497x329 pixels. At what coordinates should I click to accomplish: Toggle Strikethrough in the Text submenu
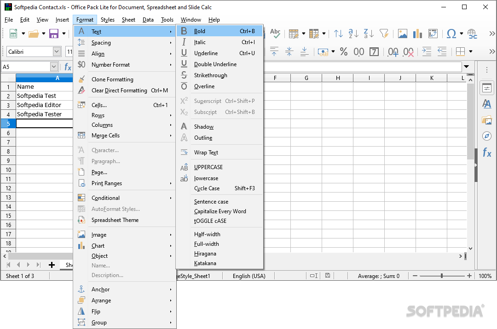pyautogui.click(x=220, y=75)
